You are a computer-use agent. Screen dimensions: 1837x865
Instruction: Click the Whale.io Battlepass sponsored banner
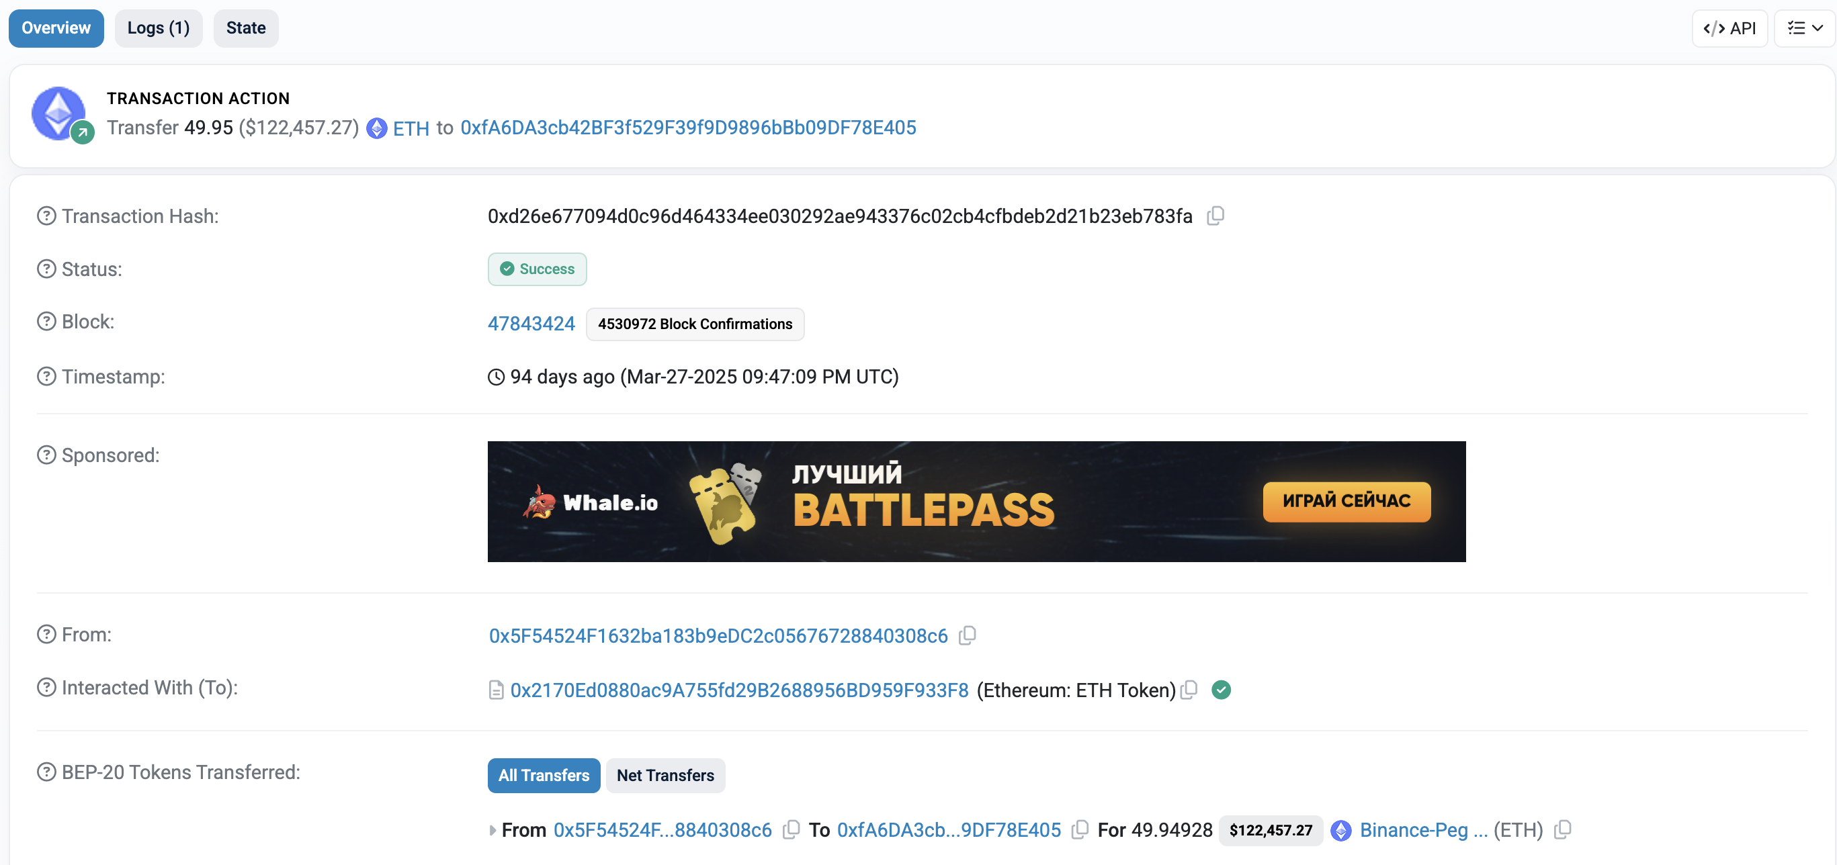976,502
